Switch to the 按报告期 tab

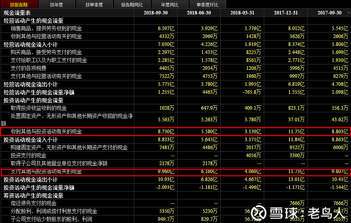19,4
